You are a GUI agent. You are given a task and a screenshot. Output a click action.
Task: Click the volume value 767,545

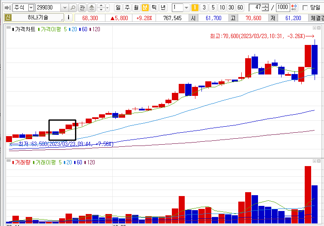pyautogui.click(x=172, y=18)
